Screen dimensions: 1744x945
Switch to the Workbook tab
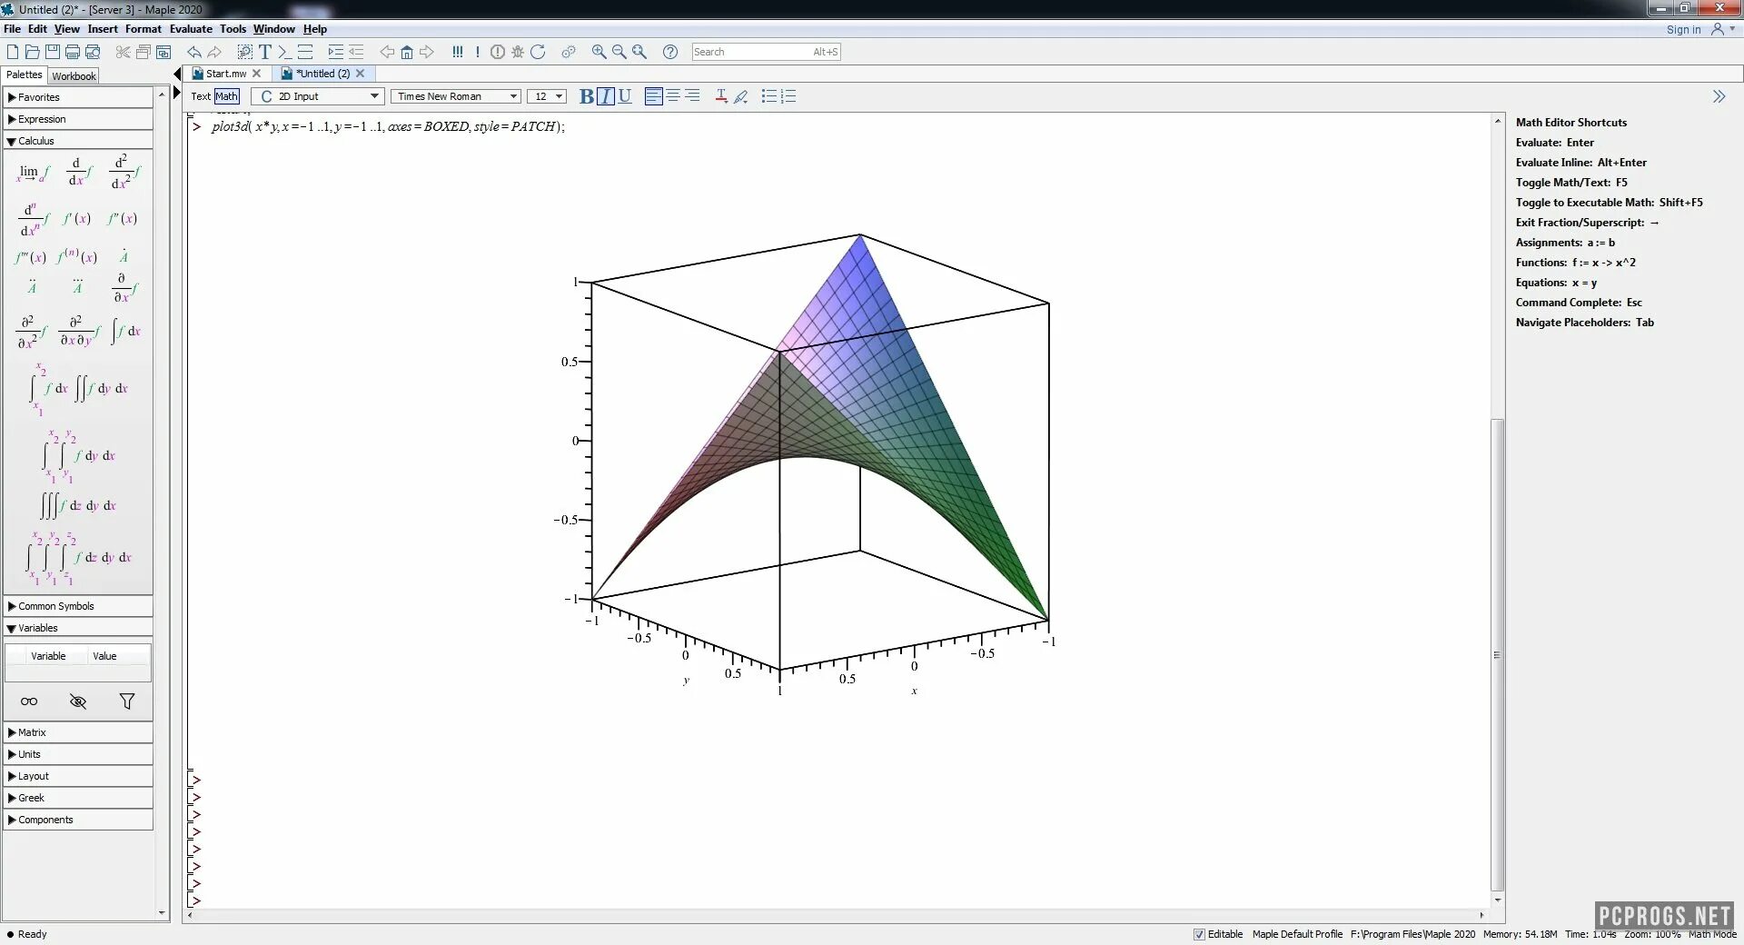pos(74,76)
